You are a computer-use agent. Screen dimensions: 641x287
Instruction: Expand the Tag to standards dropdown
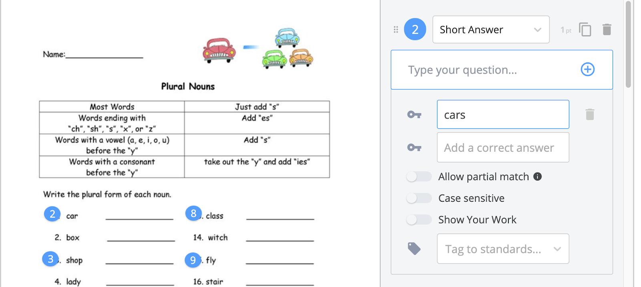click(x=503, y=249)
